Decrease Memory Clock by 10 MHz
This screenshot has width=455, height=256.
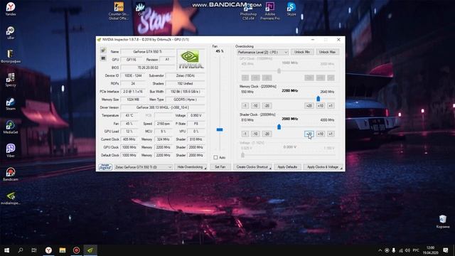(x=255, y=106)
